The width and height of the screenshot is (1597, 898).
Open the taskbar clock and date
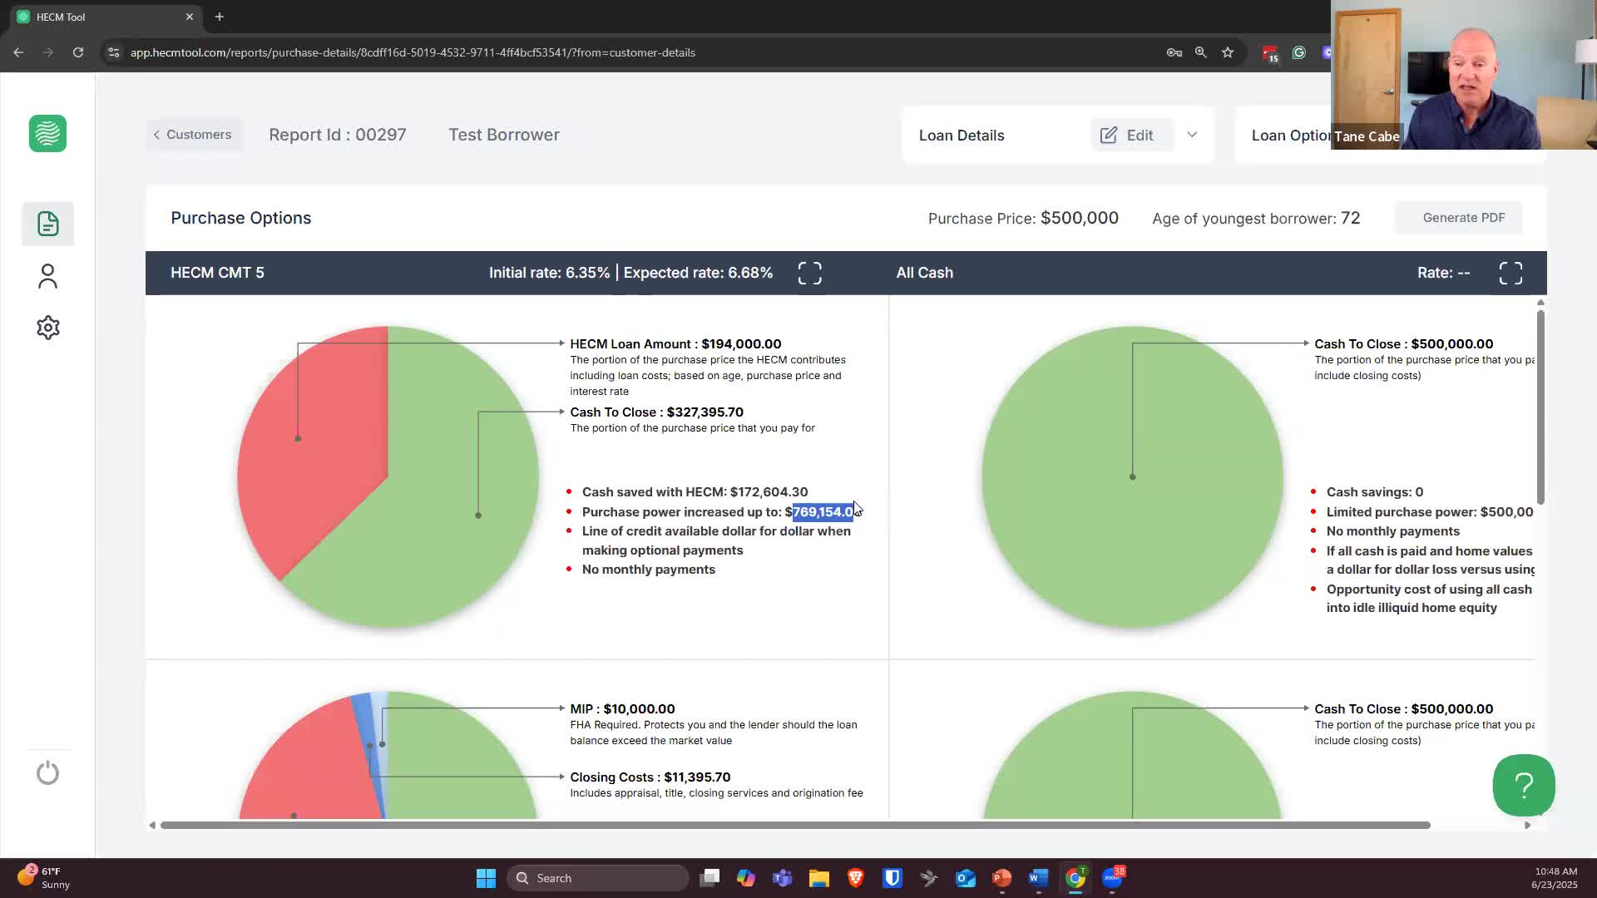click(1555, 877)
